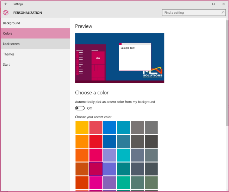Choose the pure red accent in second row
This screenshot has width=229, height=192.
(96, 141)
